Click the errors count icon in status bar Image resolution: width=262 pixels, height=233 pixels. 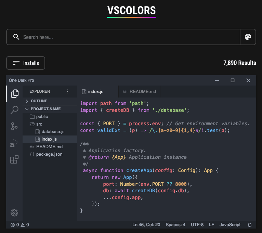(13, 225)
